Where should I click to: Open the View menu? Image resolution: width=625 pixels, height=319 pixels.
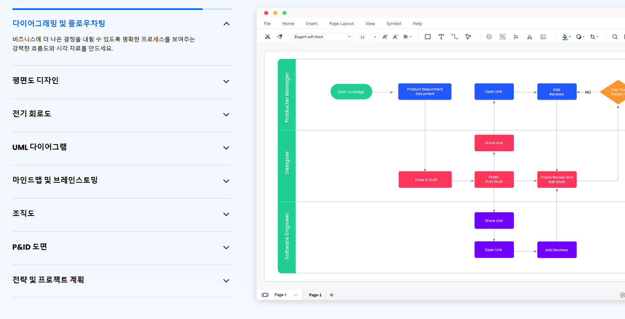tap(370, 24)
